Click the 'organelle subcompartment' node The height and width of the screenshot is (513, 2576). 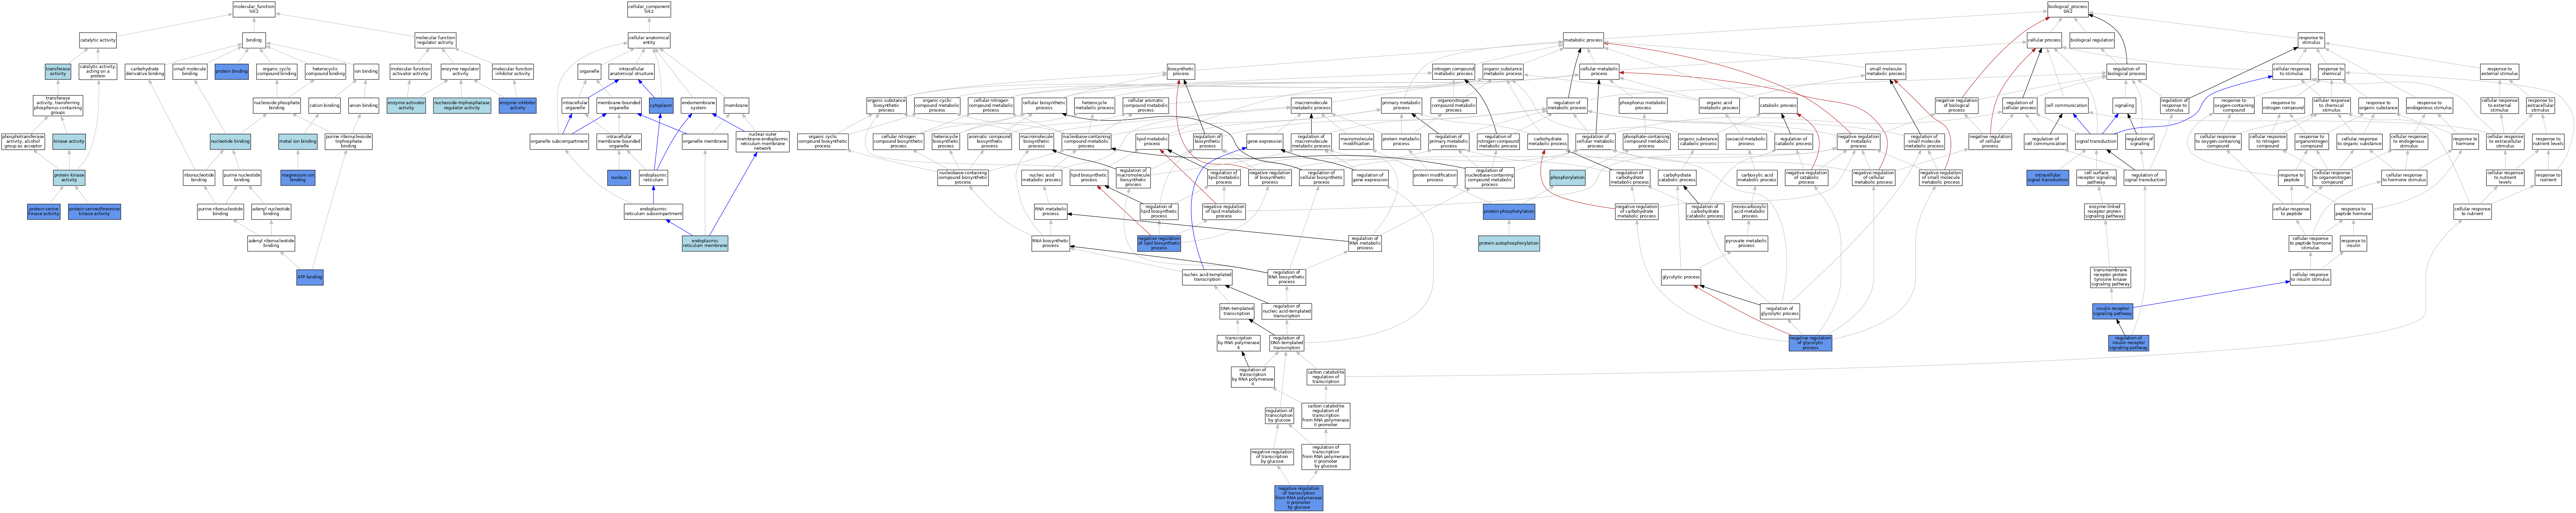pos(559,142)
